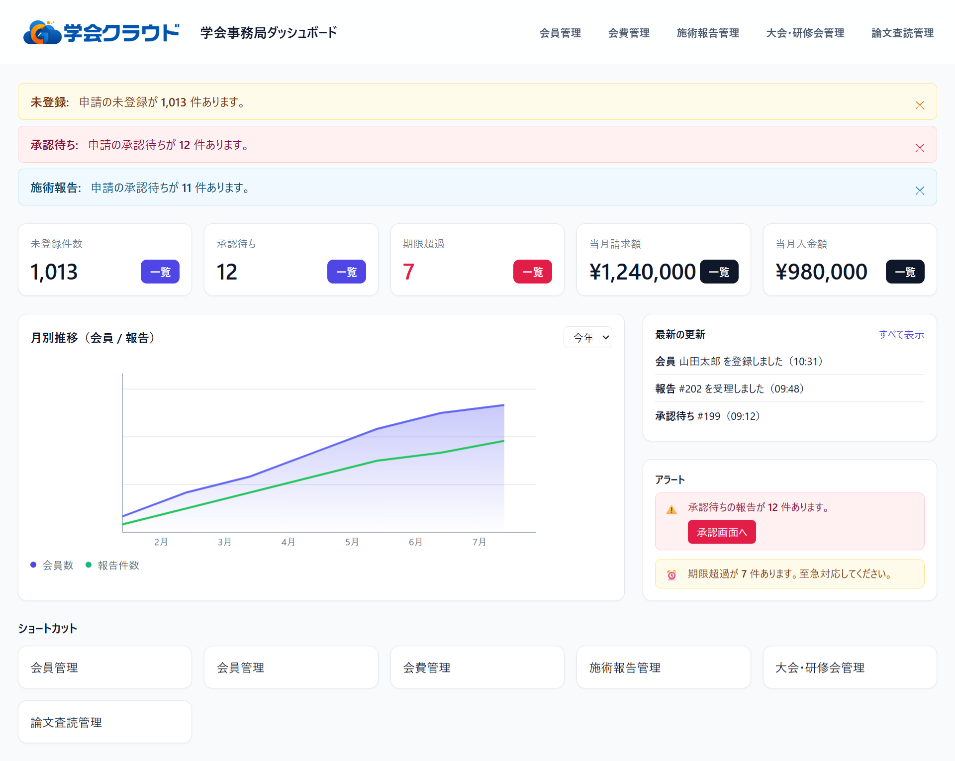Click 一覧 button on the 期限超過 card
The image size is (955, 761).
(532, 272)
